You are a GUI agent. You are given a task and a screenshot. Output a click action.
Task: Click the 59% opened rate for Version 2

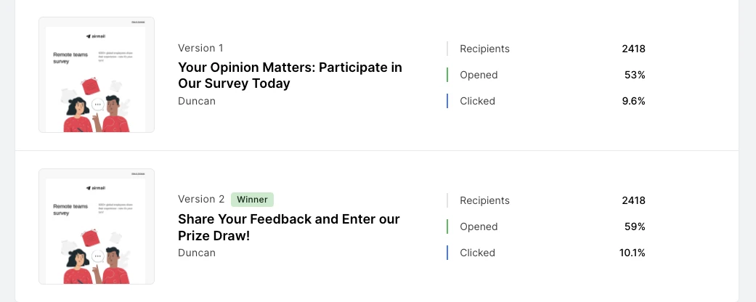[x=635, y=226]
